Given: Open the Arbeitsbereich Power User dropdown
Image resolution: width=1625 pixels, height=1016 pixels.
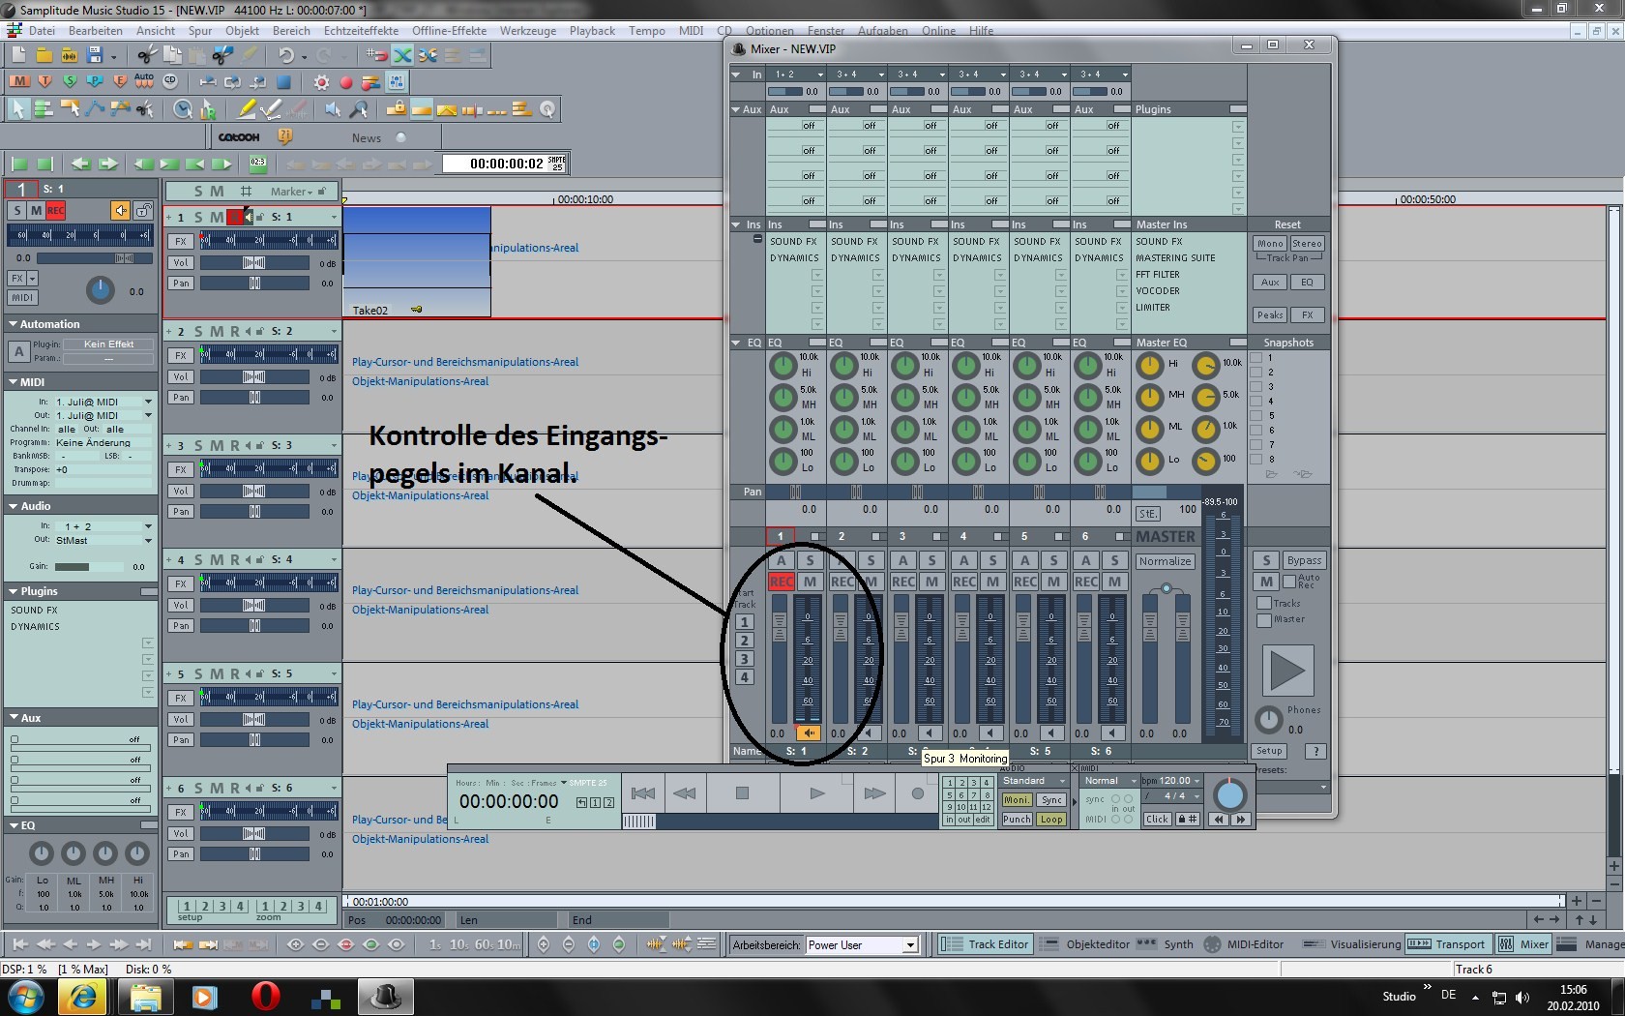Looking at the screenshot, I should pos(910,945).
